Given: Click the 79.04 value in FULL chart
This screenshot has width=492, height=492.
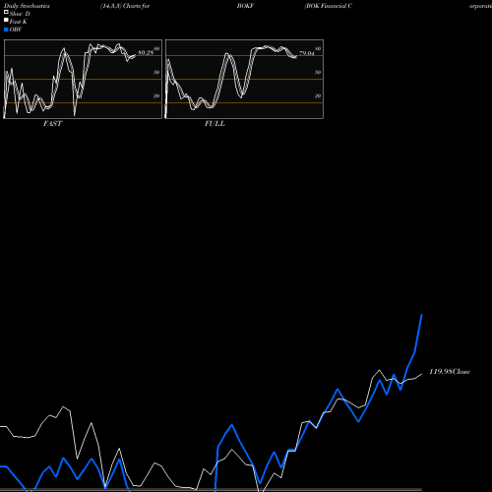Looking at the screenshot, I should tap(307, 53).
